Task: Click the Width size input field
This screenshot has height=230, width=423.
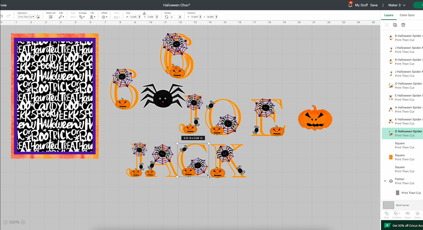Action: point(133,17)
